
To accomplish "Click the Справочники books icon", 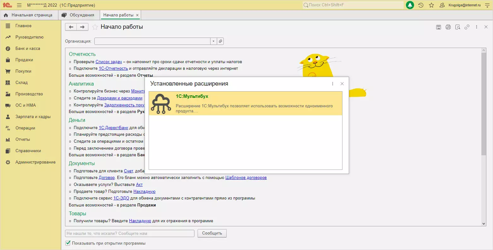I will pos(8,151).
